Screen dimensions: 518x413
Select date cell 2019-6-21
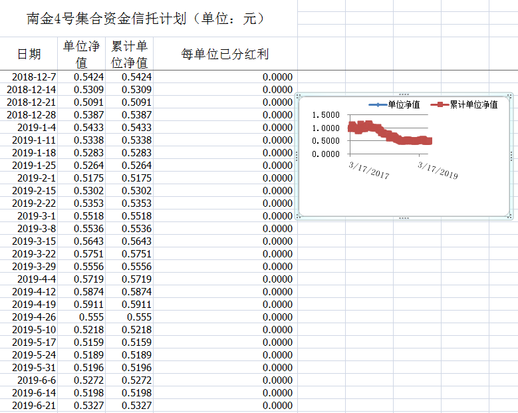point(29,406)
